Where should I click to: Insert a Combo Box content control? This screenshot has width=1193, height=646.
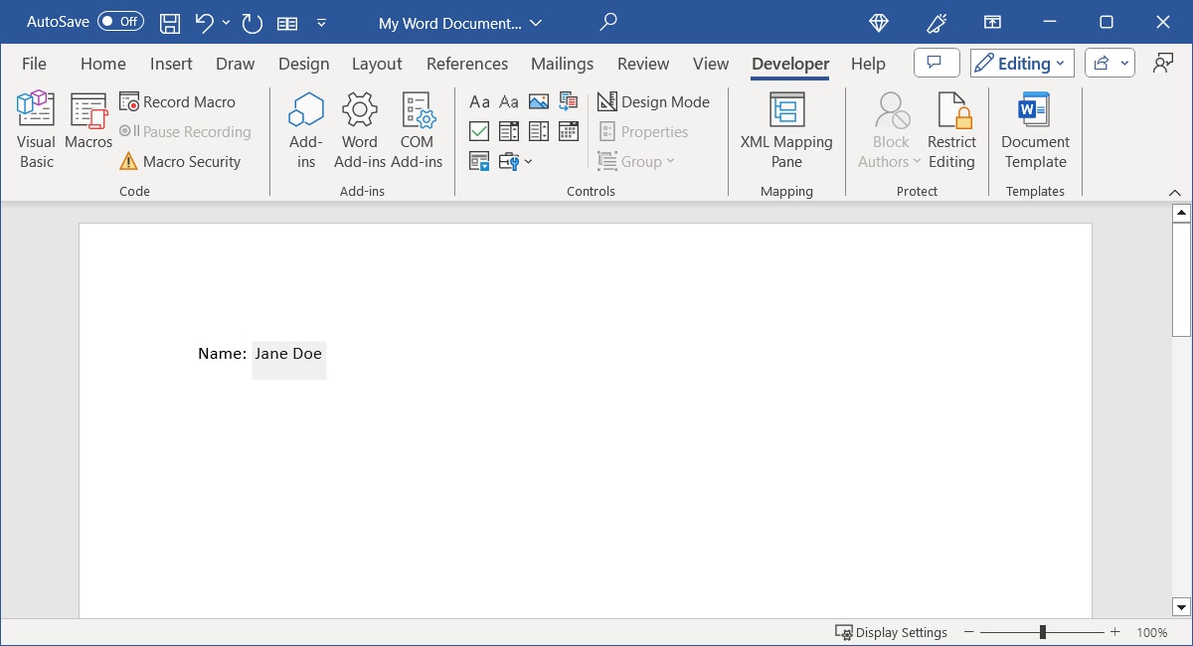tap(509, 131)
